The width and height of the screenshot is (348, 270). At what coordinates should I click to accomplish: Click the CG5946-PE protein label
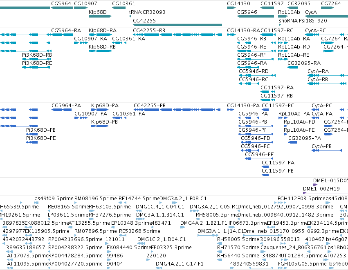[259, 154]
